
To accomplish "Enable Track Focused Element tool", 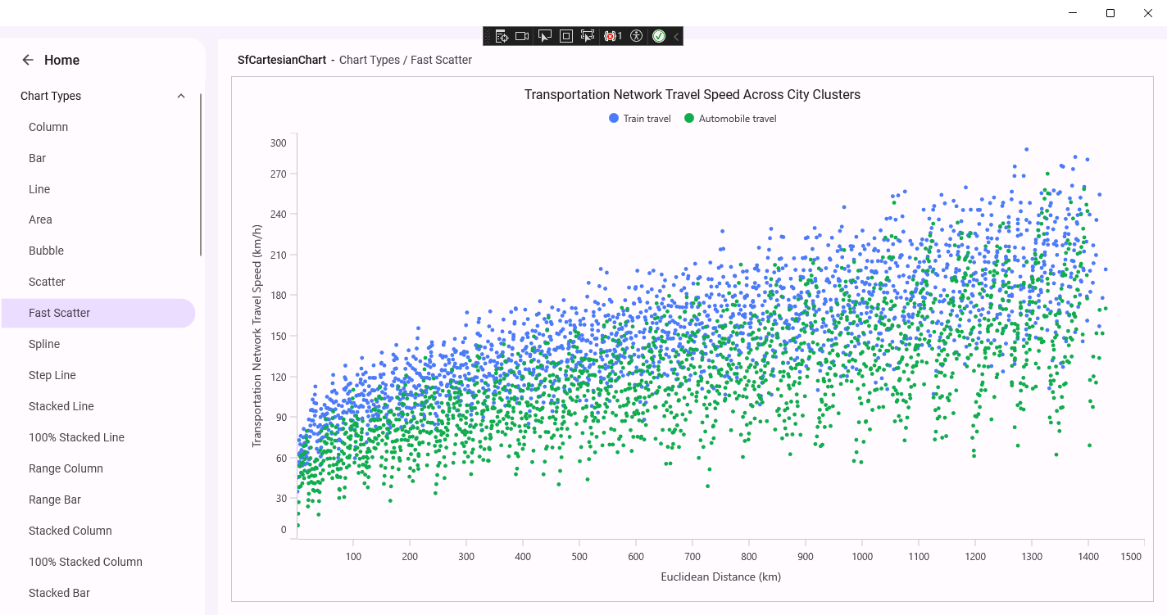I will (x=588, y=36).
